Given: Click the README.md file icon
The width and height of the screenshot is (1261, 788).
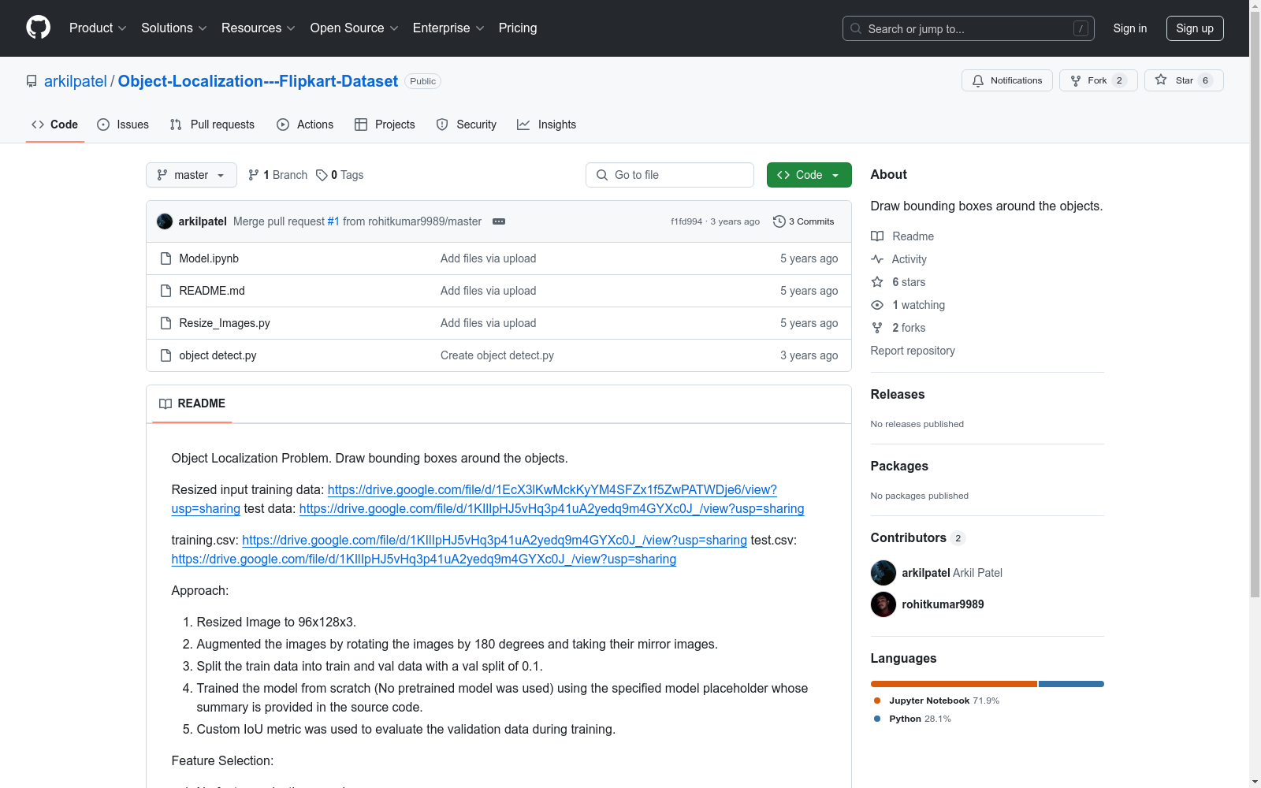Looking at the screenshot, I should pos(166,291).
